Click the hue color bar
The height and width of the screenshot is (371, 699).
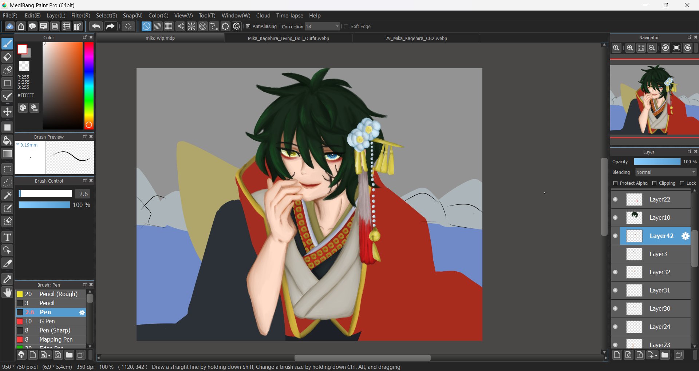[x=89, y=85]
